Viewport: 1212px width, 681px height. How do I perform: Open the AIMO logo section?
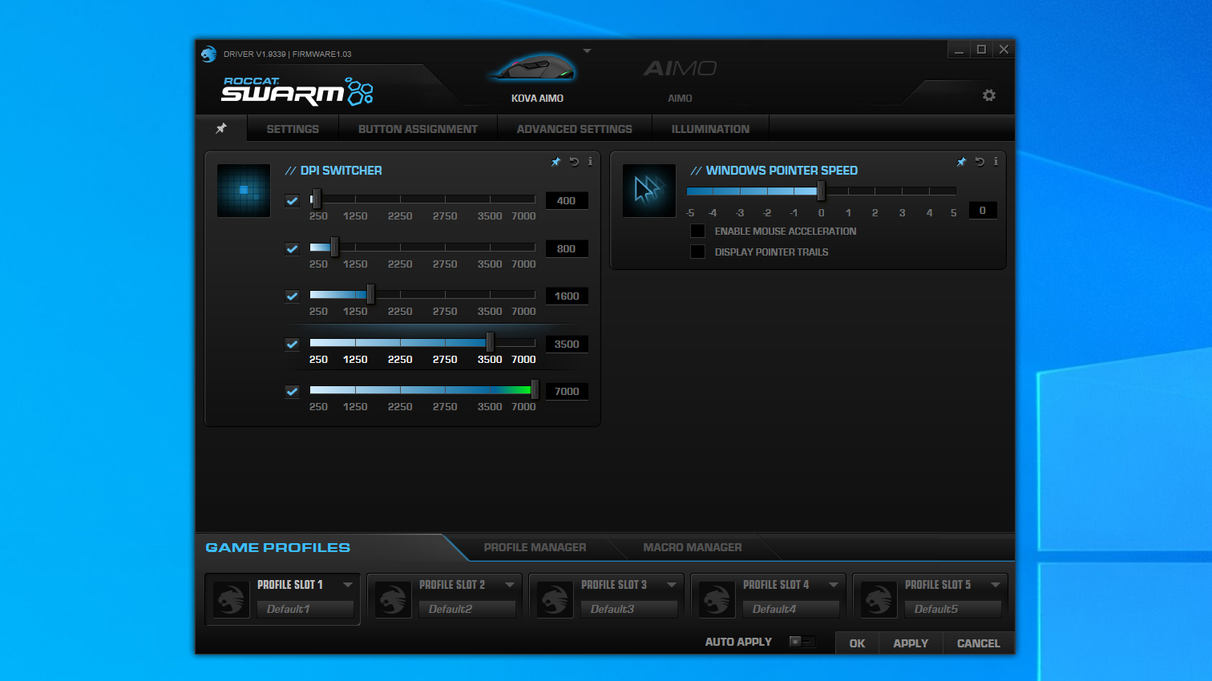[x=680, y=69]
